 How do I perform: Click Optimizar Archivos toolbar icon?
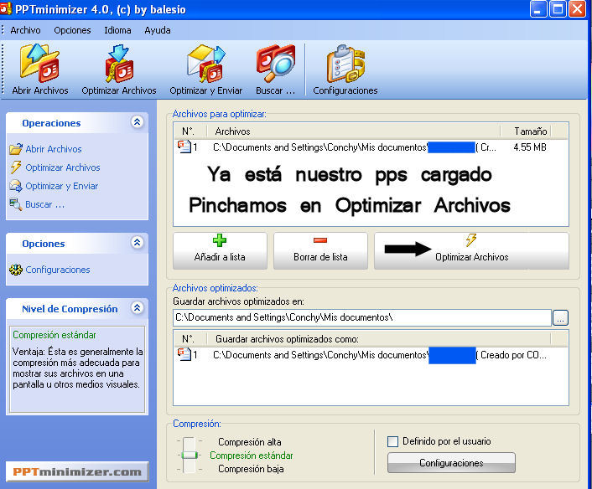pyautogui.click(x=119, y=64)
